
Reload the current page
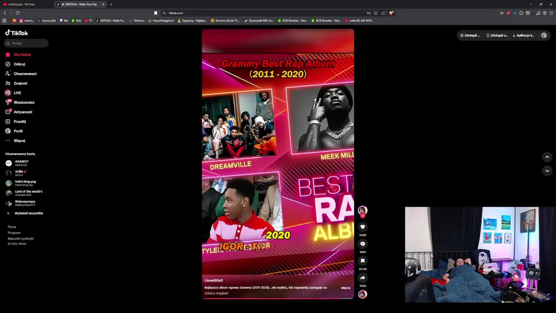tap(18, 13)
